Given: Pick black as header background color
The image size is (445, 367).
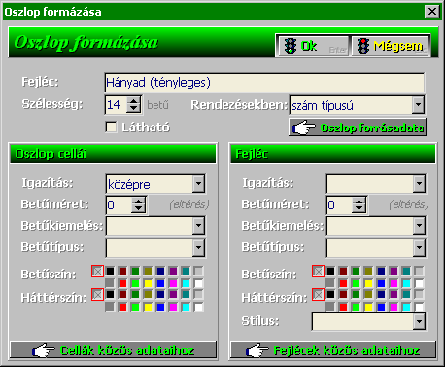Looking at the screenshot, I should [x=330, y=295].
